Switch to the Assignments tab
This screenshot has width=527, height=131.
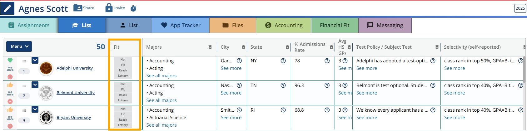coord(29,25)
